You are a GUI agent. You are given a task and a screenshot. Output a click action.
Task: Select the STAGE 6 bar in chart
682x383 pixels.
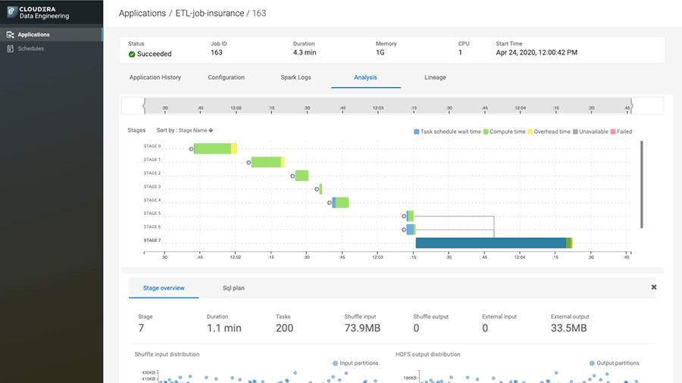coord(411,229)
